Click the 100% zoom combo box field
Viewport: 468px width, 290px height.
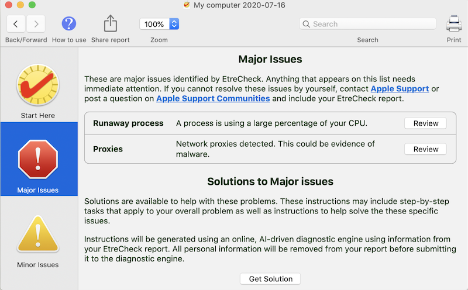tap(154, 24)
